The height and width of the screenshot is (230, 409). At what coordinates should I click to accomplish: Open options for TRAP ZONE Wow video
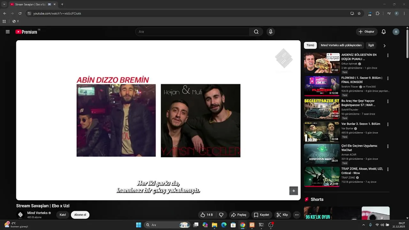388,169
